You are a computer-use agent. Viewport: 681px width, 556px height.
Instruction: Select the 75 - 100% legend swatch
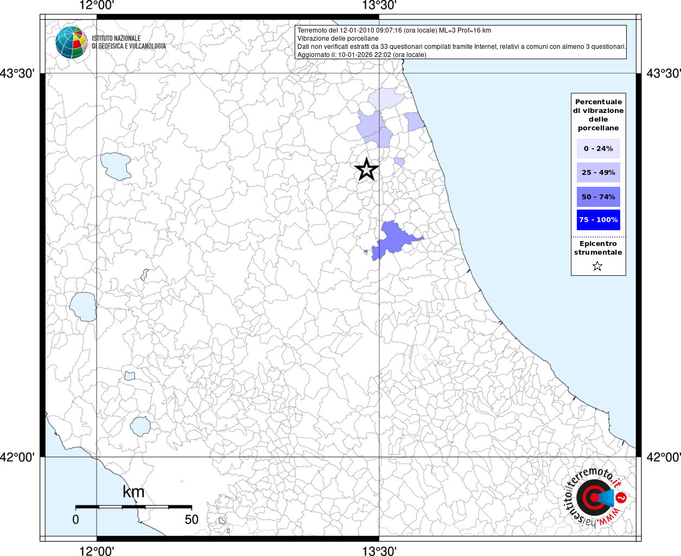pos(598,220)
